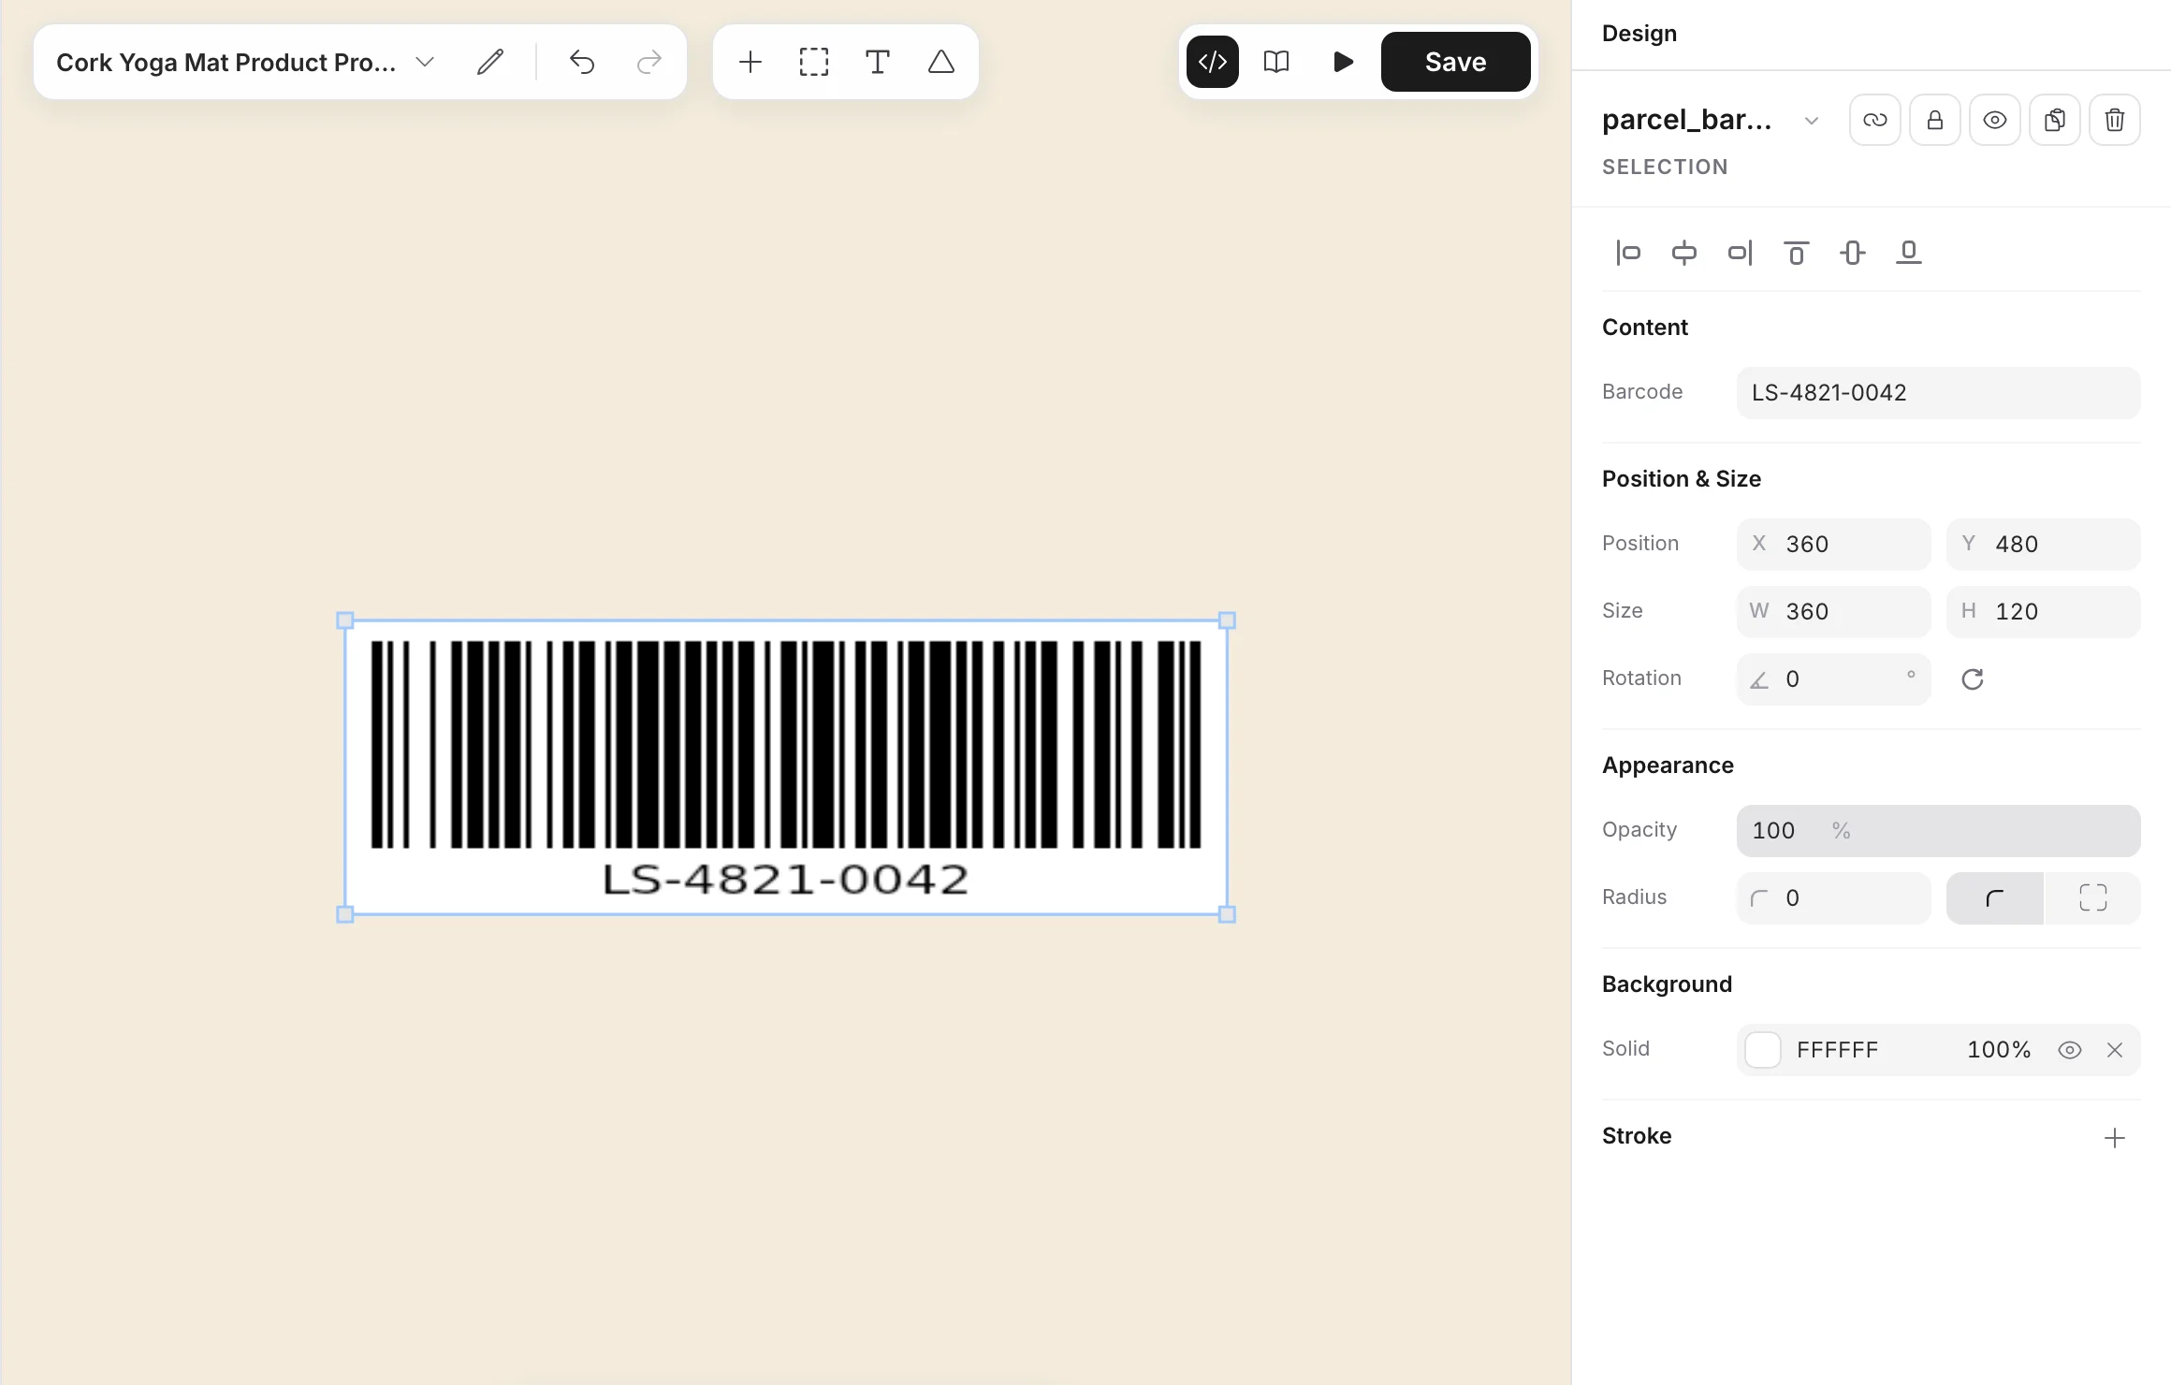This screenshot has height=1385, width=2171.
Task: Remove the solid background fill
Action: coord(2115,1050)
